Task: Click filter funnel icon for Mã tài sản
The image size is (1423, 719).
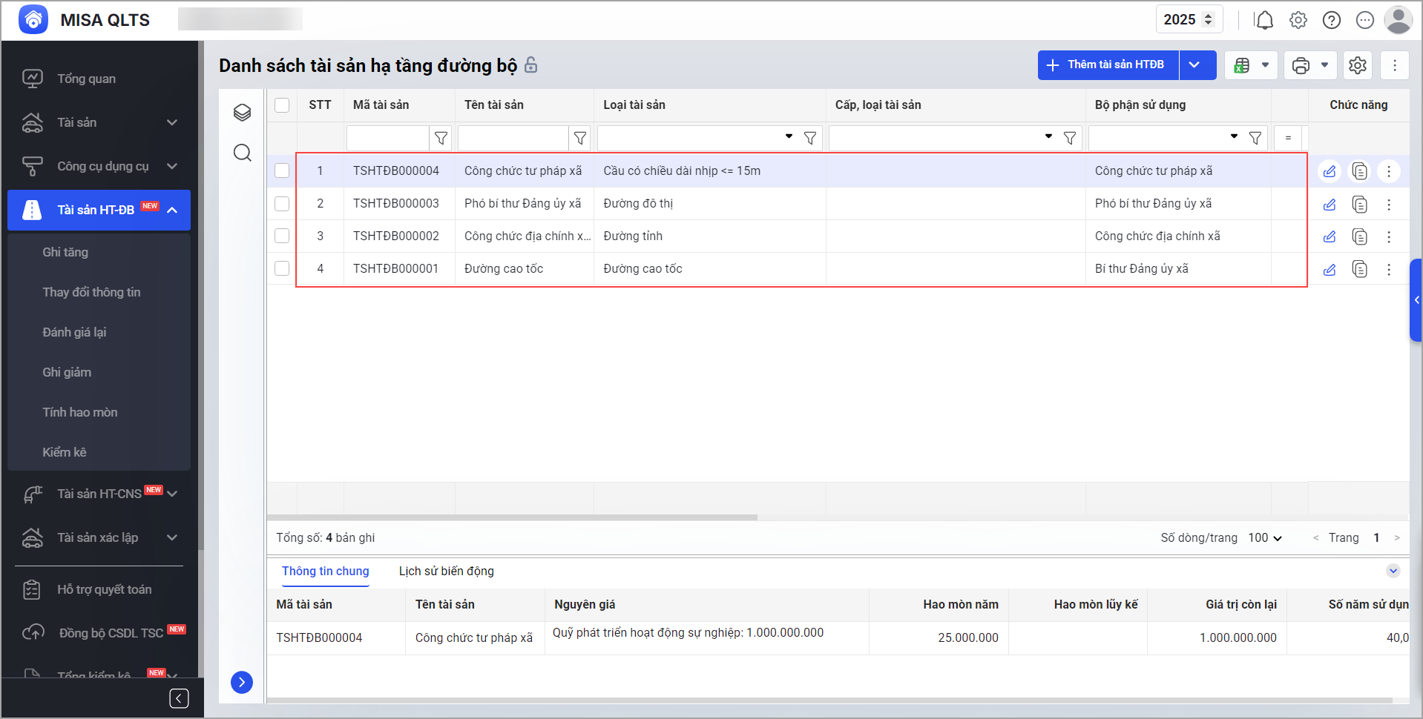Action: 441,138
